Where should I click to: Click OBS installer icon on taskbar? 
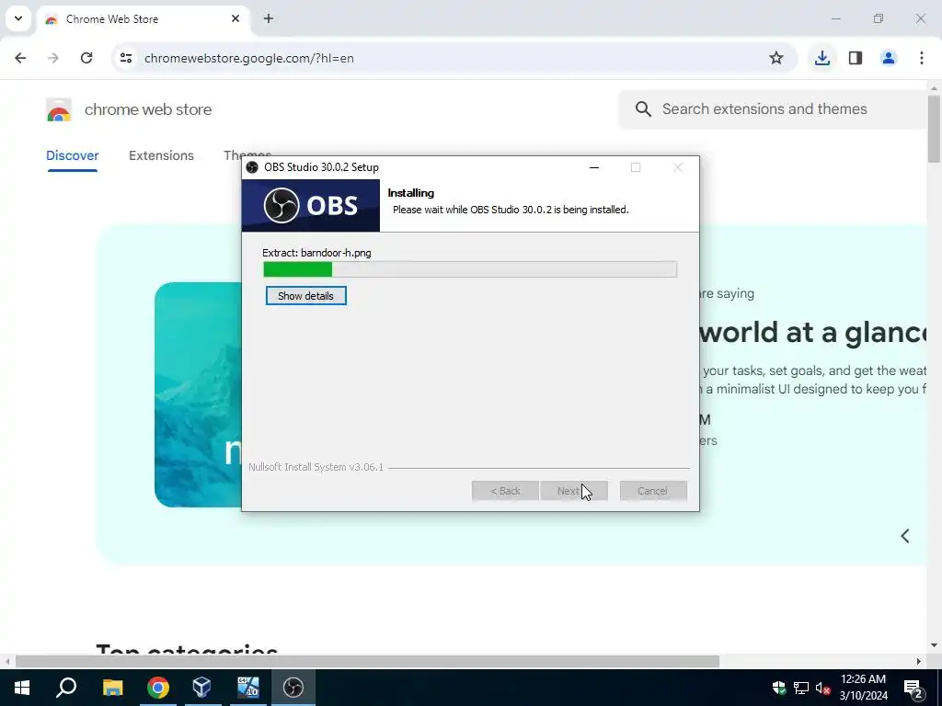point(293,688)
